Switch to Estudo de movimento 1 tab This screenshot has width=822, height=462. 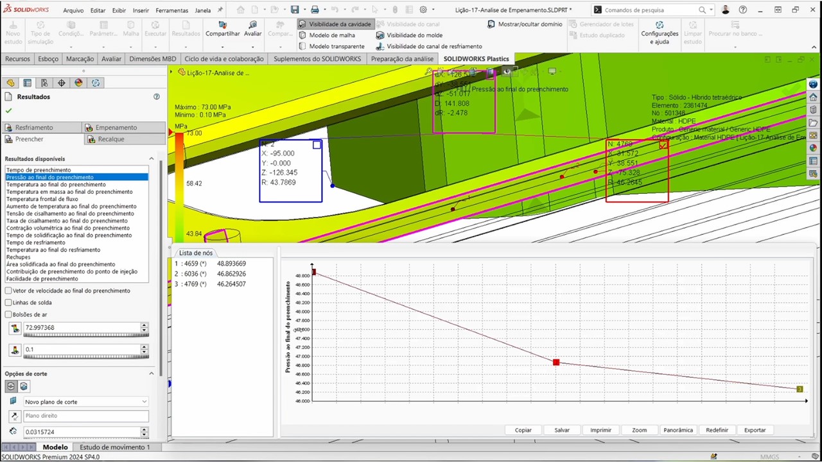[x=114, y=447]
